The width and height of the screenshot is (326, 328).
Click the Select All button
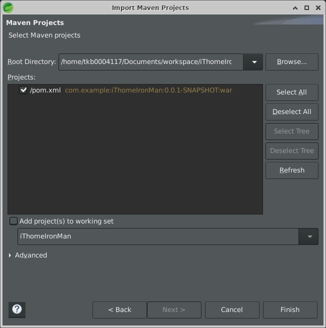292,92
